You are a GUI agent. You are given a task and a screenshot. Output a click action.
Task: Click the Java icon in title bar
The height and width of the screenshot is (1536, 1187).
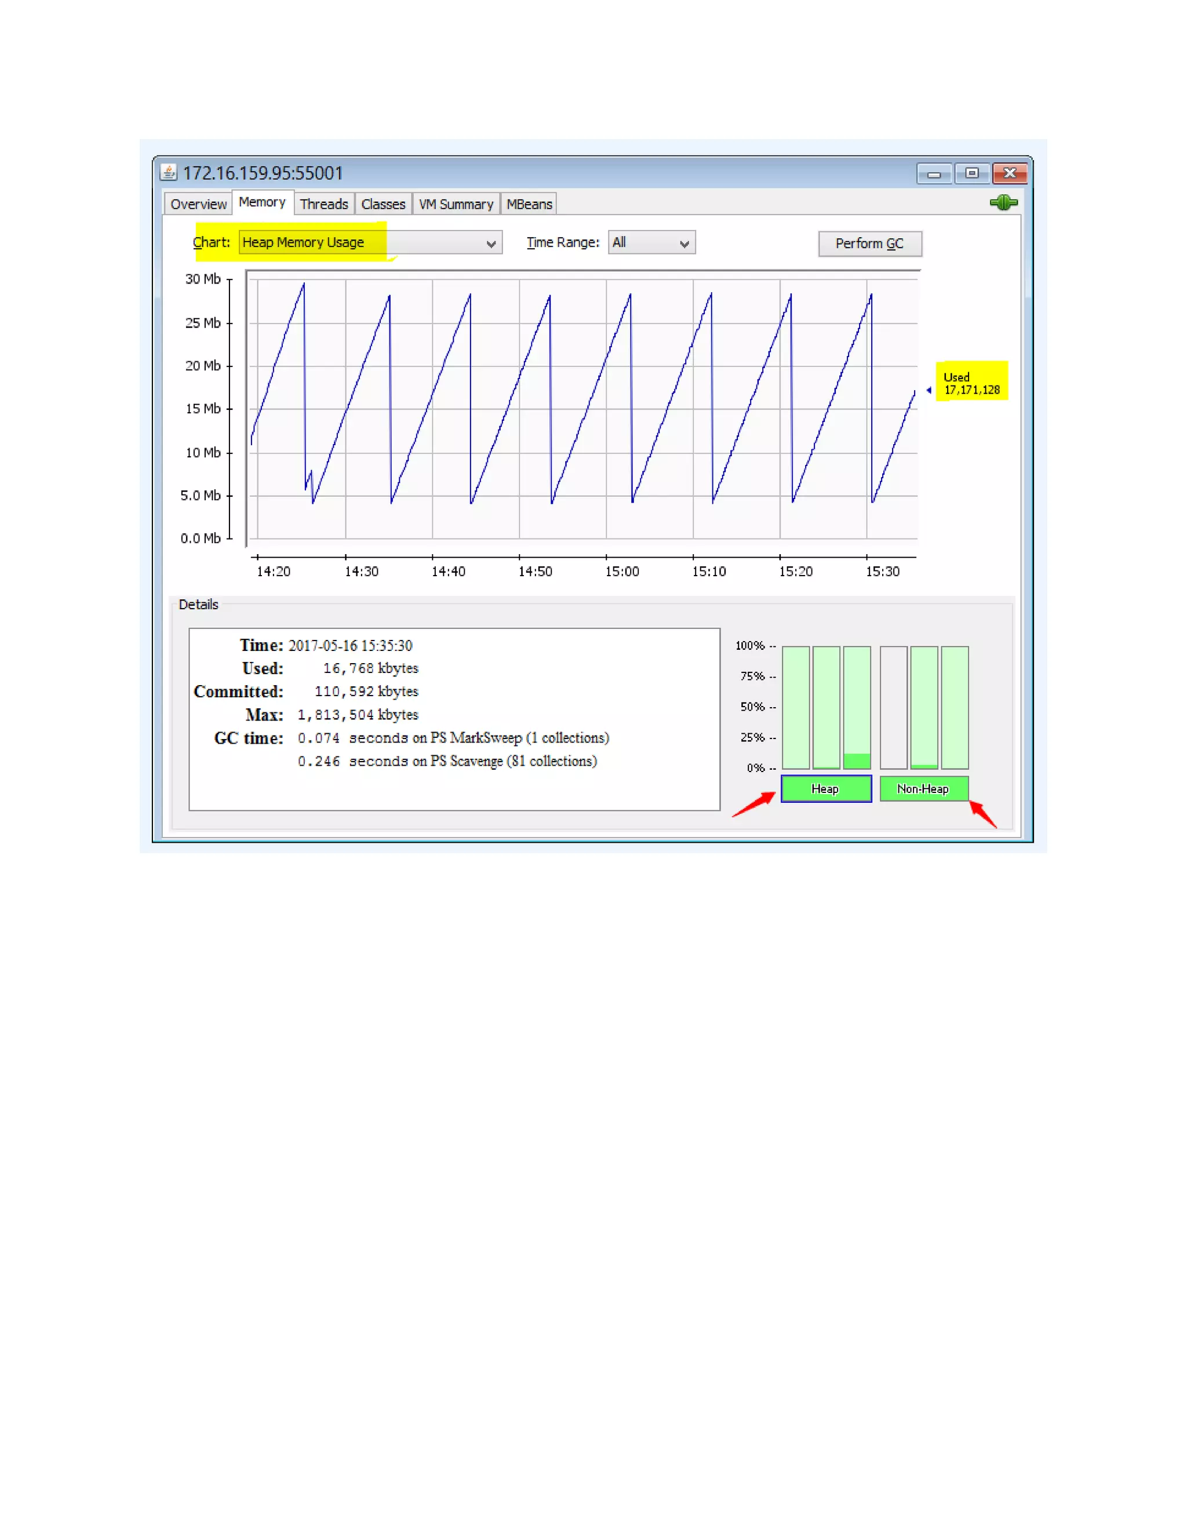(x=168, y=172)
